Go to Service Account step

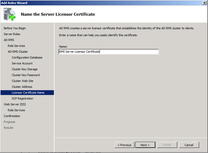[22, 63]
